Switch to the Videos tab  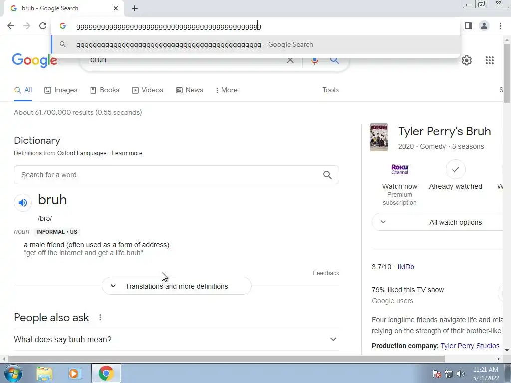click(147, 90)
